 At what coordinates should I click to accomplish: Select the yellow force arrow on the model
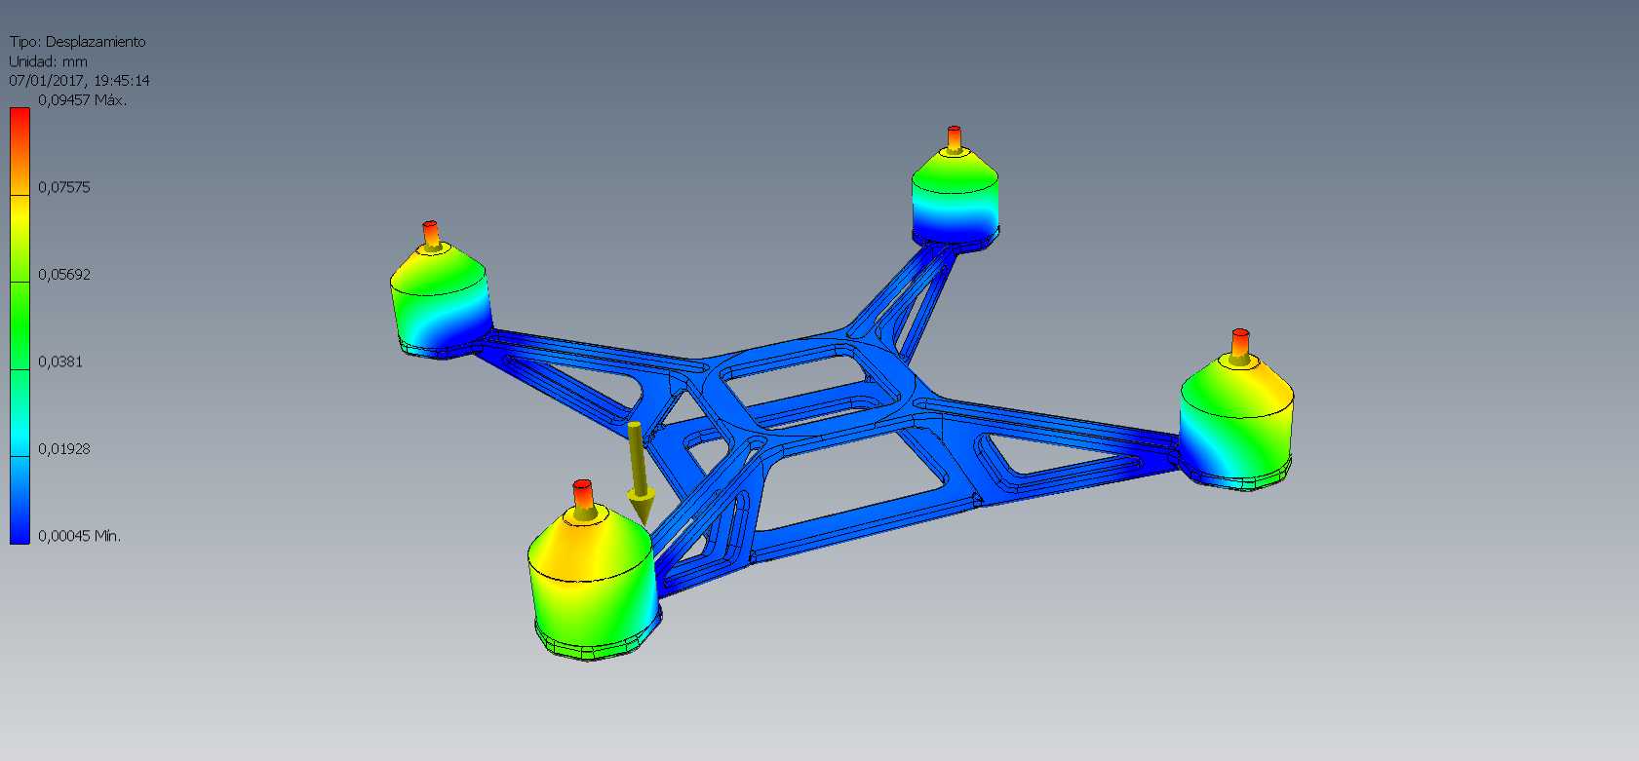[x=639, y=473]
